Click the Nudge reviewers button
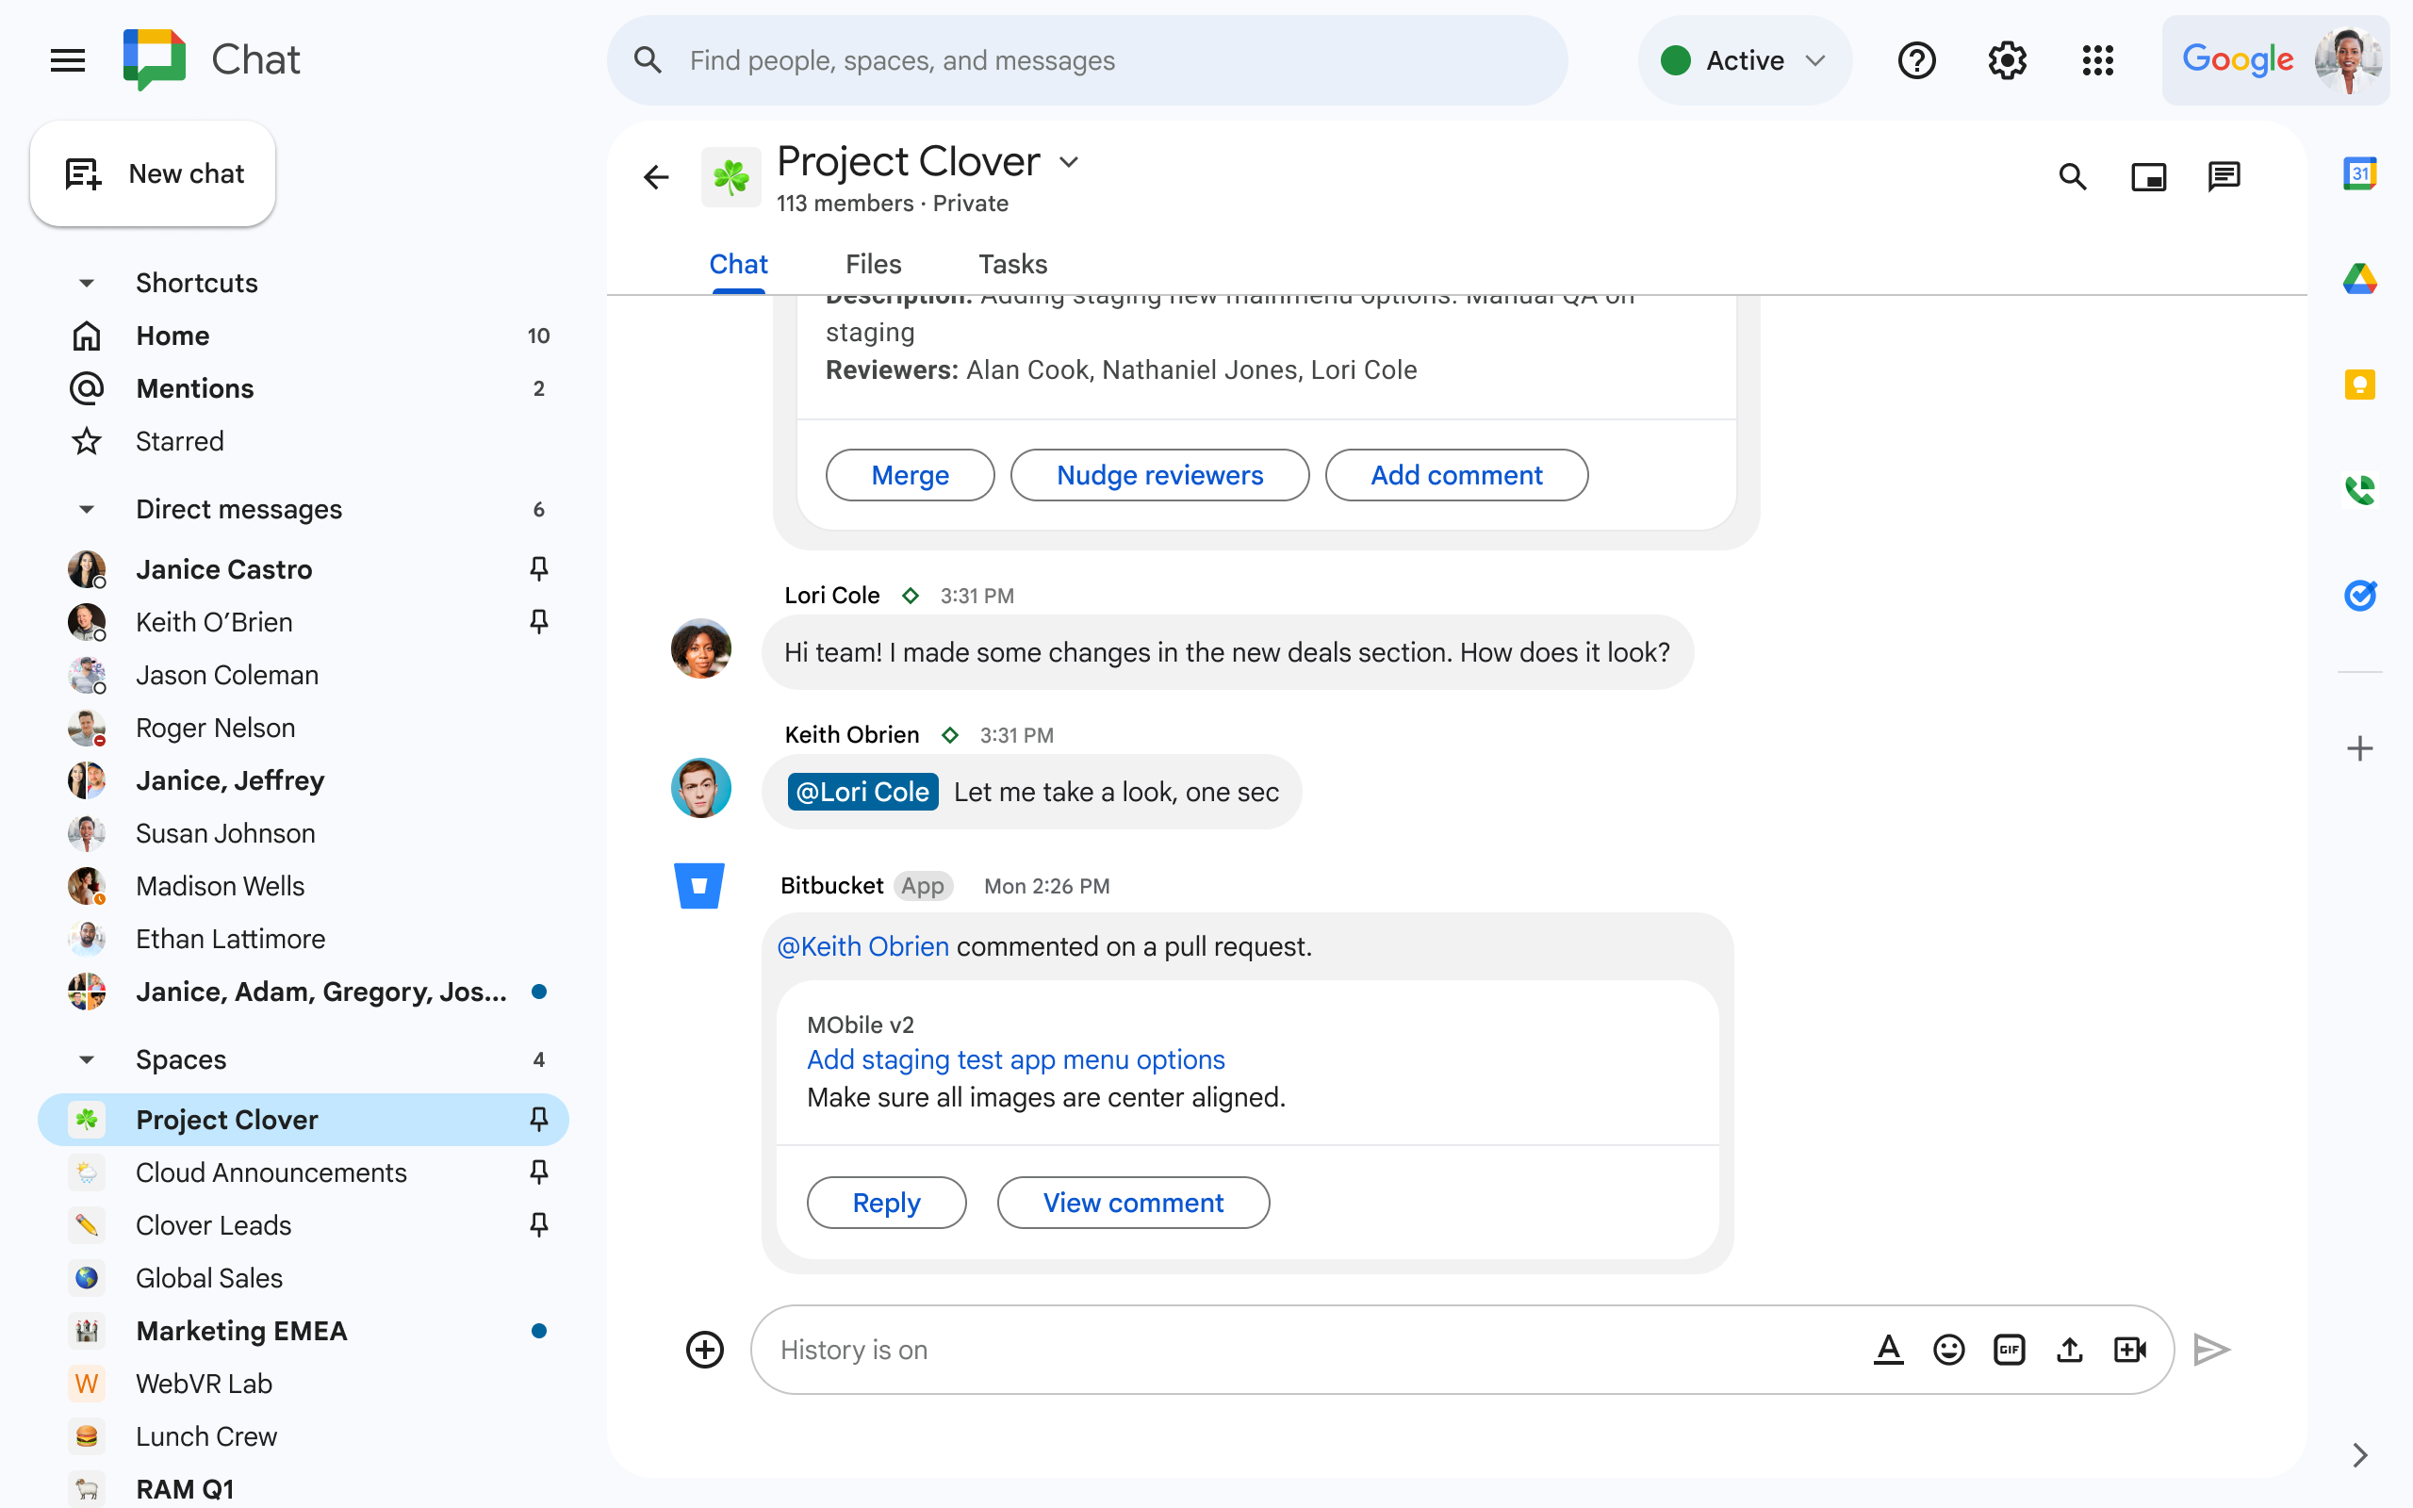Image resolution: width=2413 pixels, height=1508 pixels. click(1158, 475)
